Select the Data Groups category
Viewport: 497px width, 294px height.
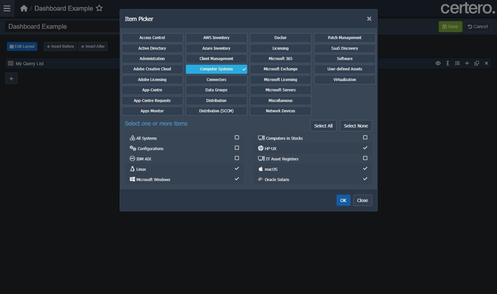point(216,90)
